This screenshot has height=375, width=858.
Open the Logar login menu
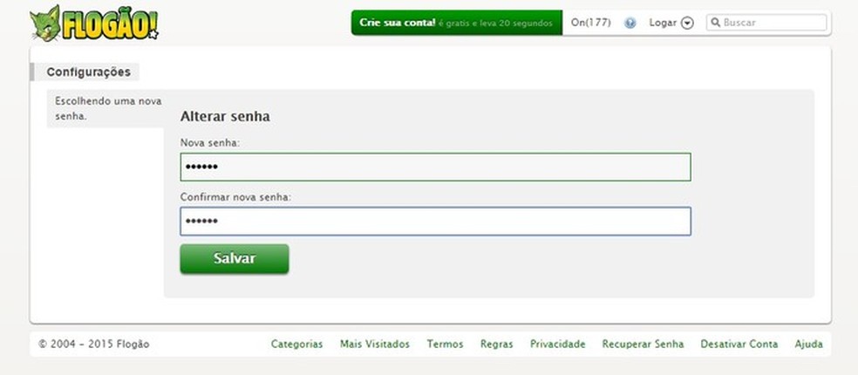[663, 23]
